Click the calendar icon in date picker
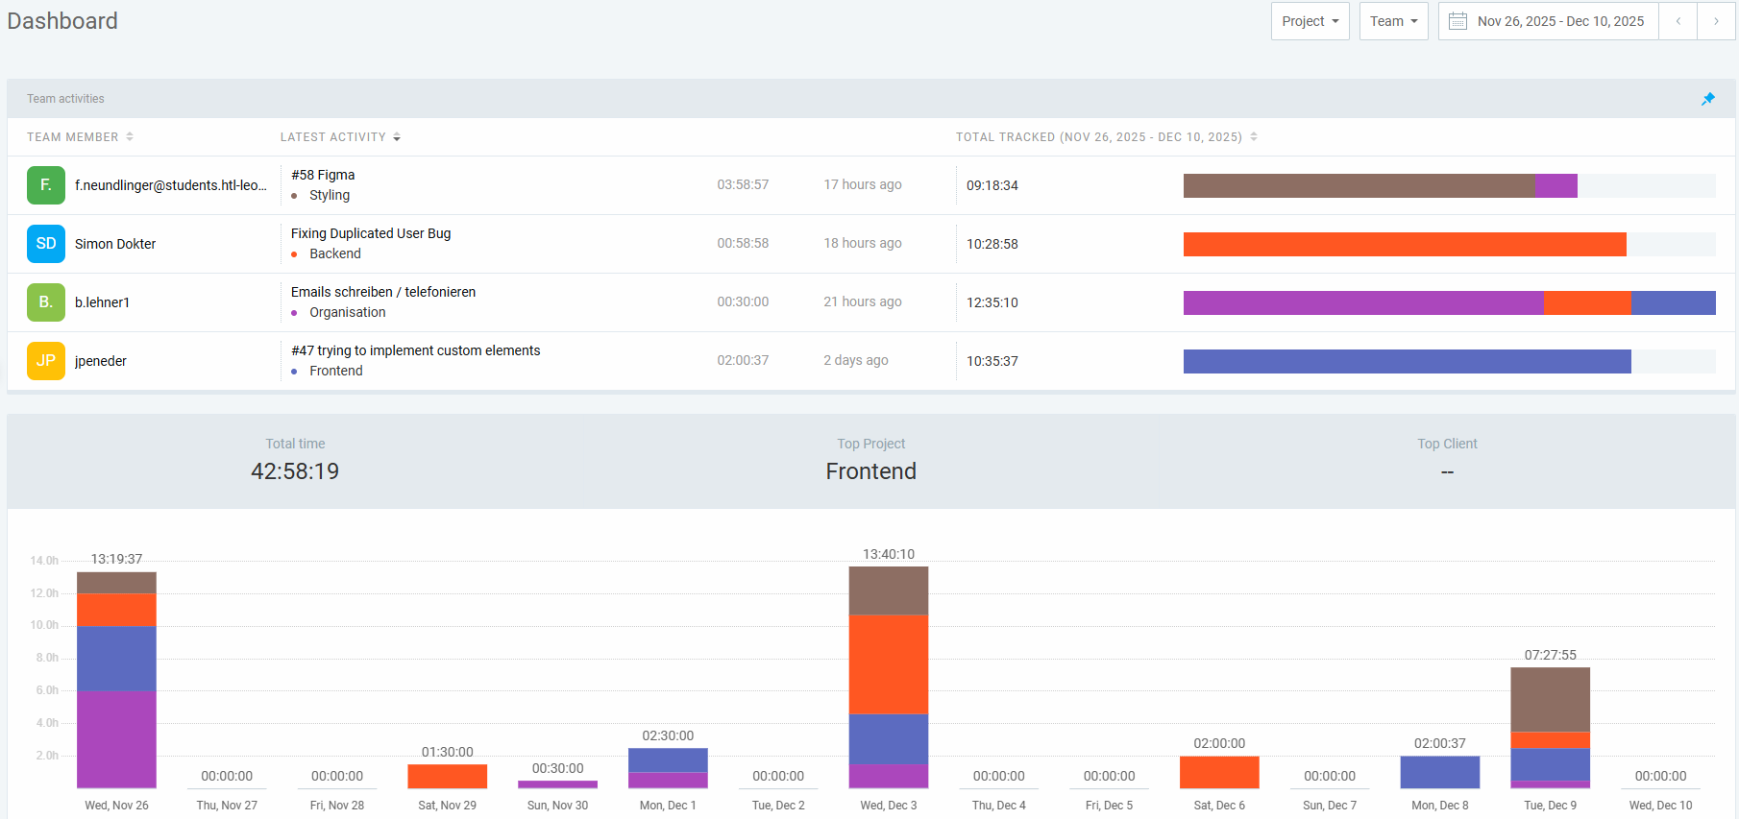Viewport: 1739px width, 819px height. coord(1457,21)
